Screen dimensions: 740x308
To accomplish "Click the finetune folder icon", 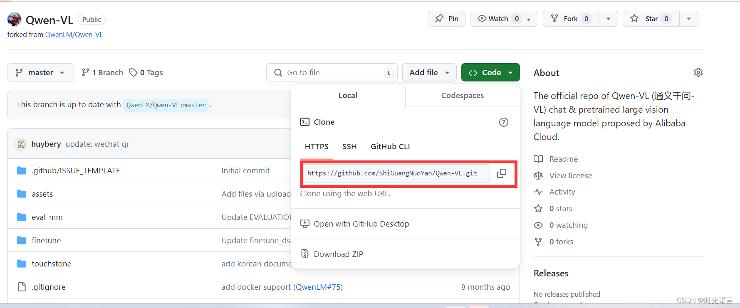I will [22, 240].
